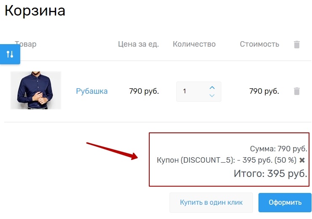The width and height of the screenshot is (312, 219).
Task: Remove the DISCOUNT_5 coupon with the X
Action: [302, 160]
